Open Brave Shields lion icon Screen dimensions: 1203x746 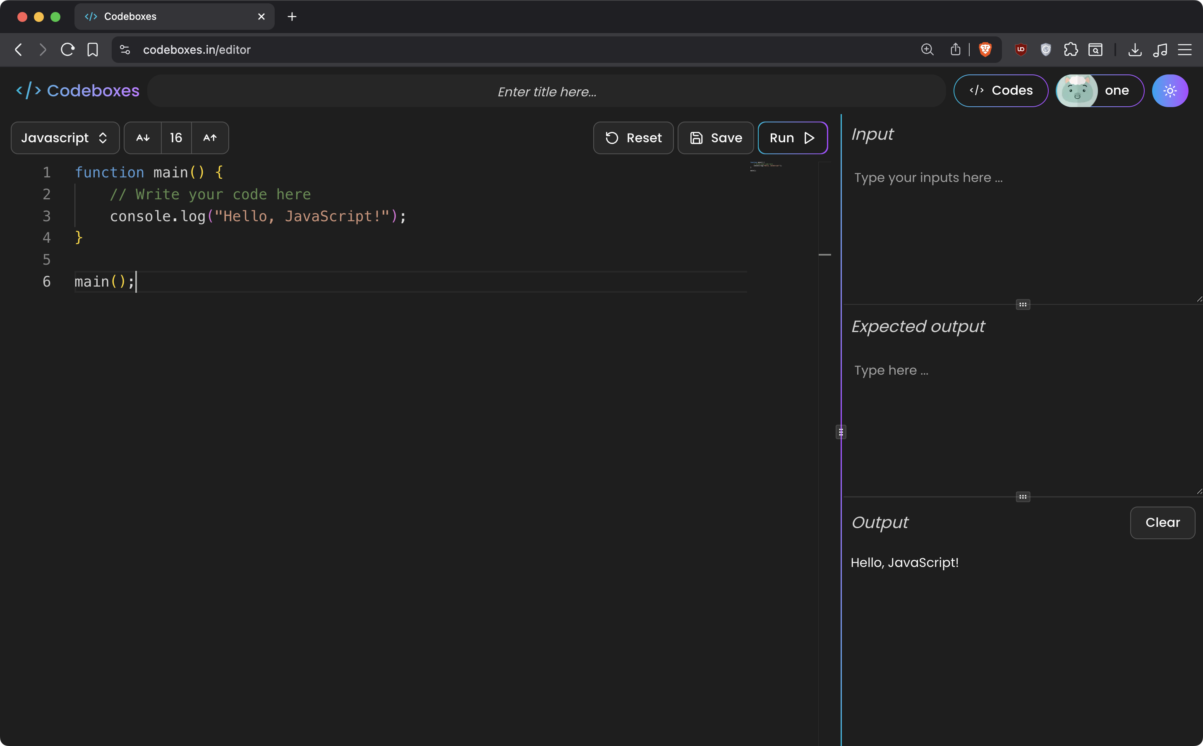tap(985, 49)
